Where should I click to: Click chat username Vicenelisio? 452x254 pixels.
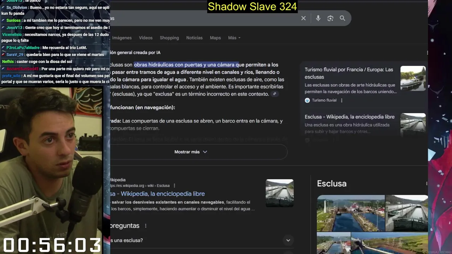(12, 35)
